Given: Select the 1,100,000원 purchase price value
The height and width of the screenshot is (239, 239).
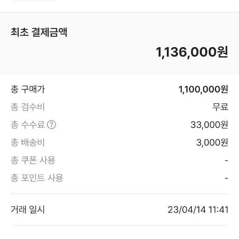Looking at the screenshot, I should (x=203, y=89).
